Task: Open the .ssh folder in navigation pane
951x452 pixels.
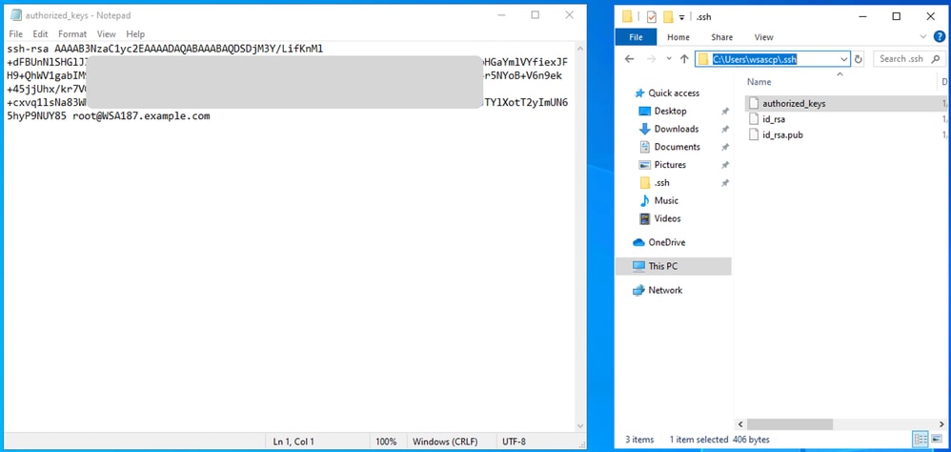Action: point(661,183)
